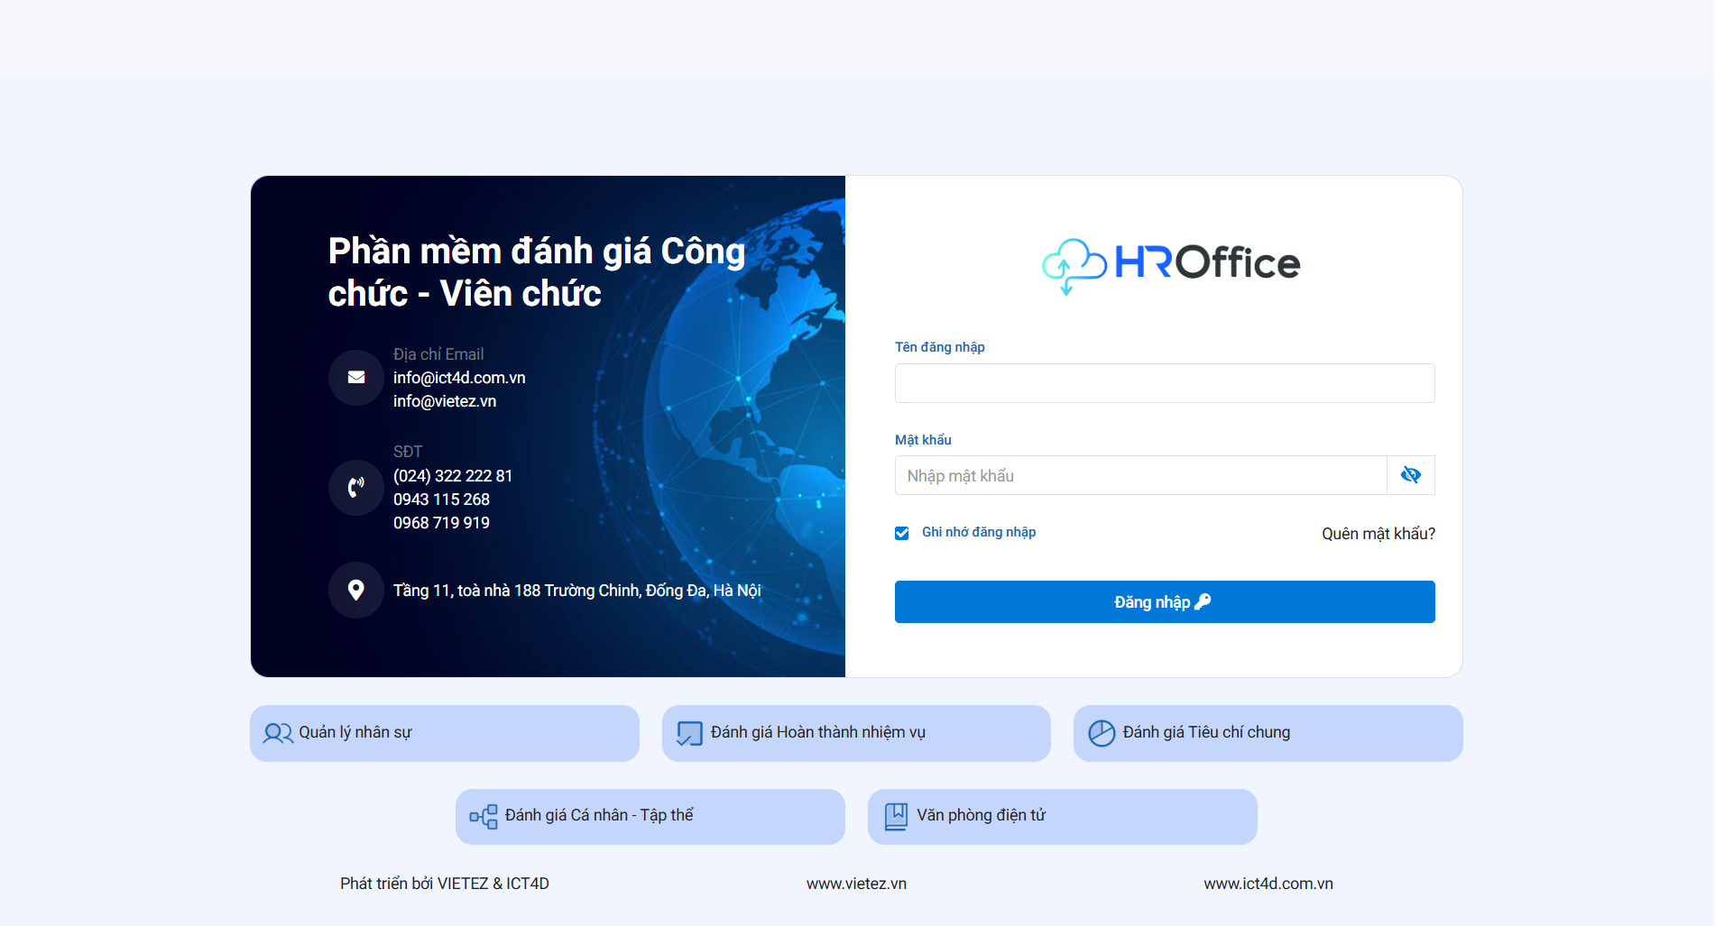This screenshot has width=1715, height=926.
Task: Click the book icon for Văn phòng điện tử
Action: tap(896, 817)
